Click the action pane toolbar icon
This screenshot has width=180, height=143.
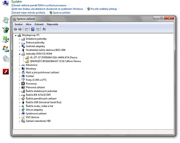(x=38, y=30)
